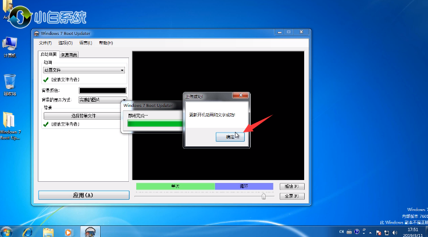This screenshot has height=237, width=428.
Task: Click the black boot animation preview area
Action: (x=218, y=116)
